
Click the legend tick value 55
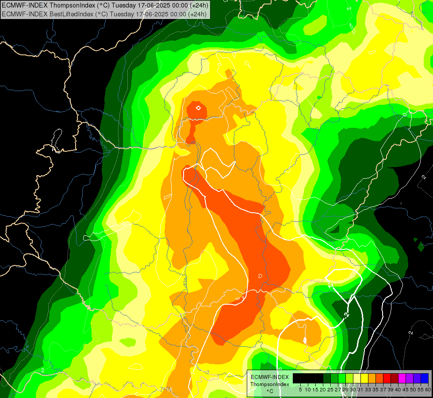click(x=421, y=390)
